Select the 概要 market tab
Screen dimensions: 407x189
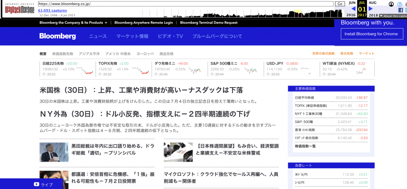tap(43, 54)
